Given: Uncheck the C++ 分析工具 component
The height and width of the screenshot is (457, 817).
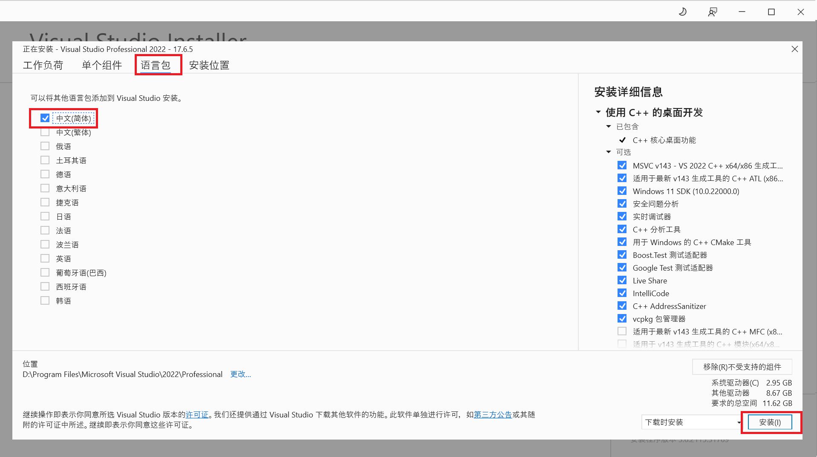Looking at the screenshot, I should 622,229.
